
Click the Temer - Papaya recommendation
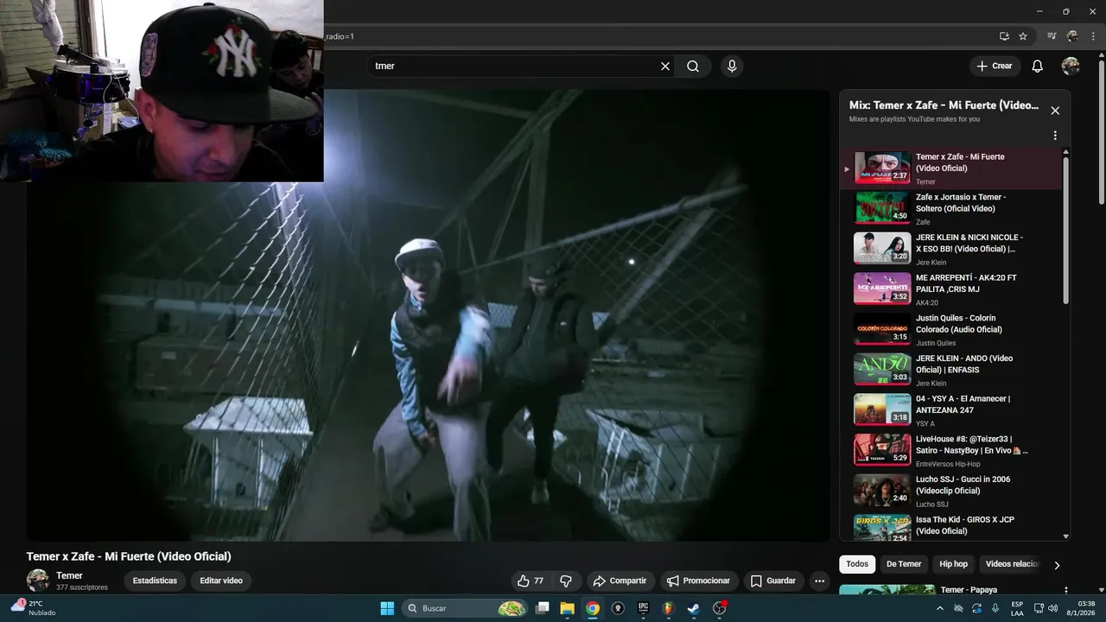coord(969,590)
